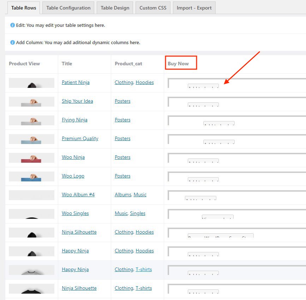Click the Buy Now column header
Screen dimensions: 306x300
[178, 64]
